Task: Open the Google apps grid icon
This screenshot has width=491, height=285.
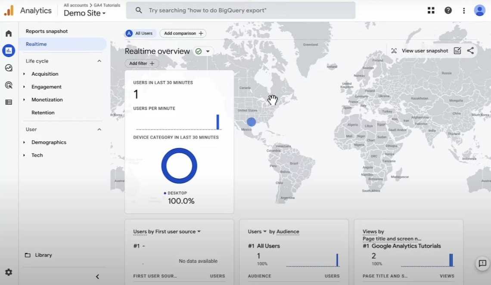Action: click(431, 10)
